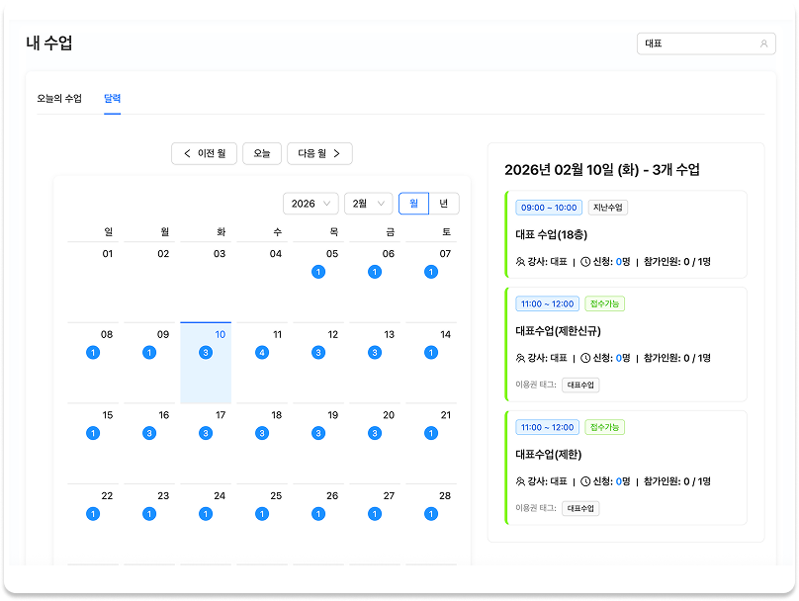Click the blue 1 badge under date 05
This screenshot has height=601, width=799.
[317, 272]
